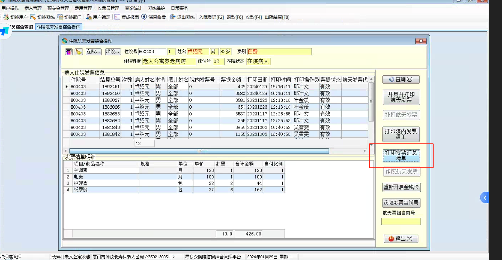Image resolution: width=502 pixels, height=260 pixels.
Task: Switch to the 员综合查询 tab
Action: (x=22, y=27)
